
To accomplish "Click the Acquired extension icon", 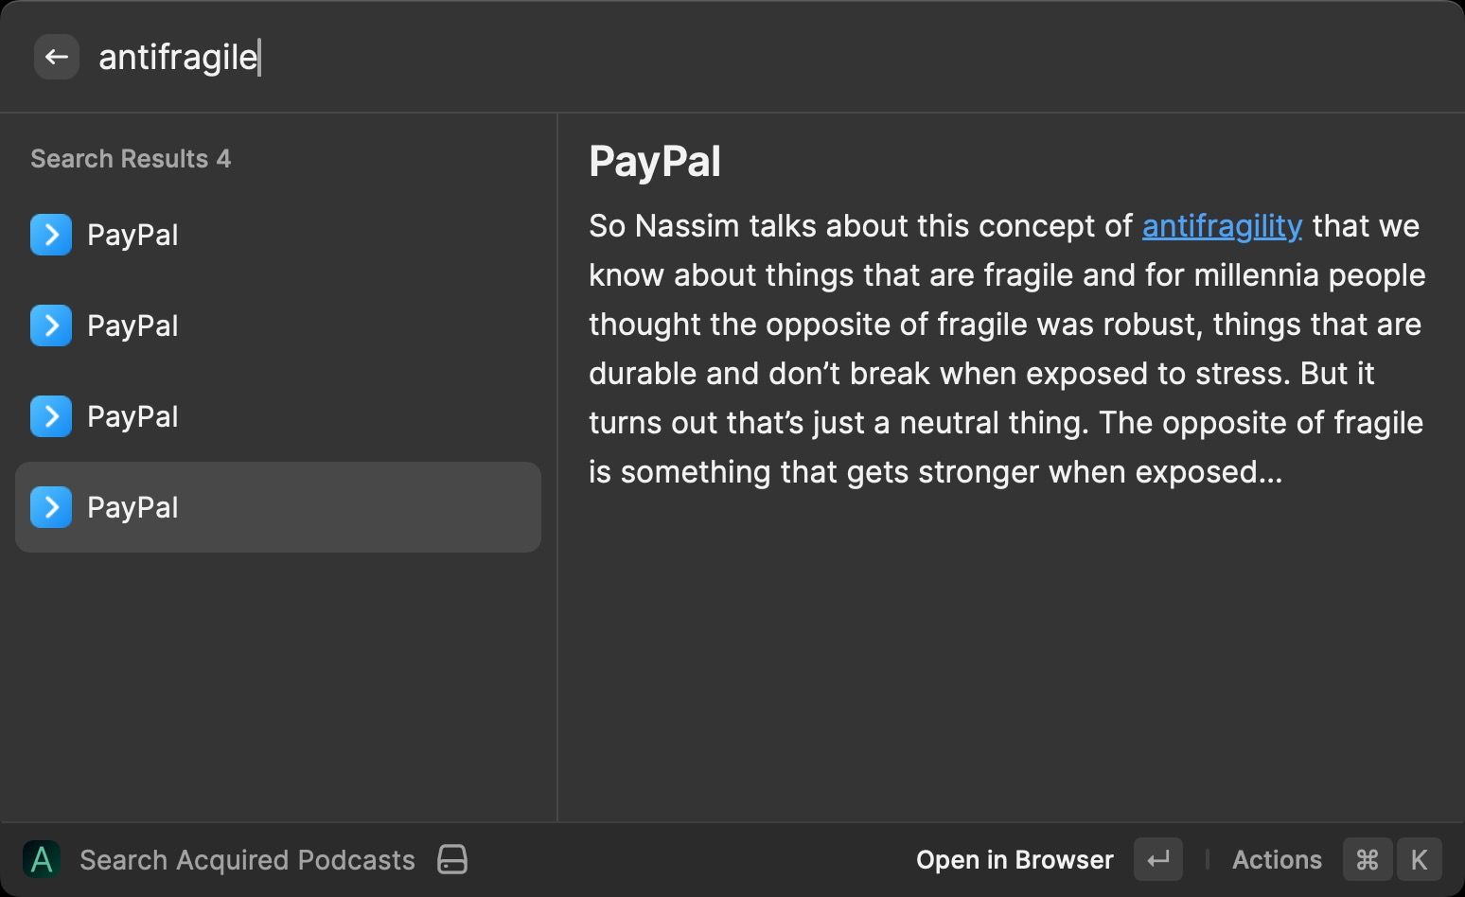I will (x=42, y=859).
